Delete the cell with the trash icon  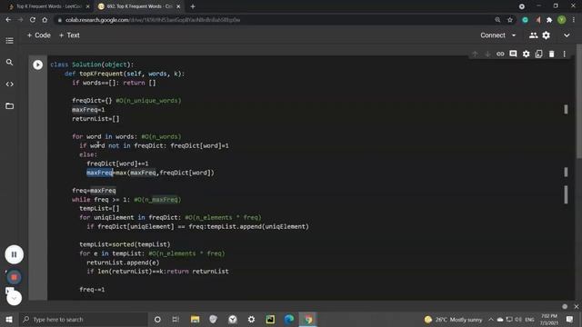point(552,54)
